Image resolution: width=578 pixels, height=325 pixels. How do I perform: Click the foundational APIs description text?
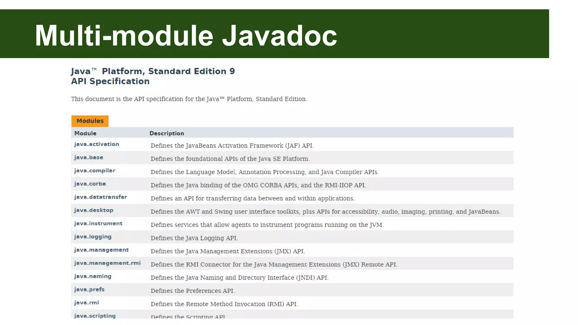pyautogui.click(x=230, y=159)
